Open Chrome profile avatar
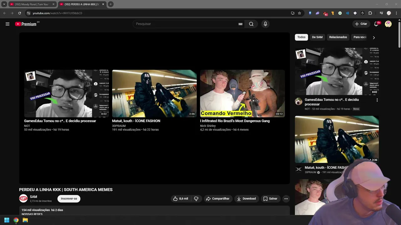 tap(389, 13)
